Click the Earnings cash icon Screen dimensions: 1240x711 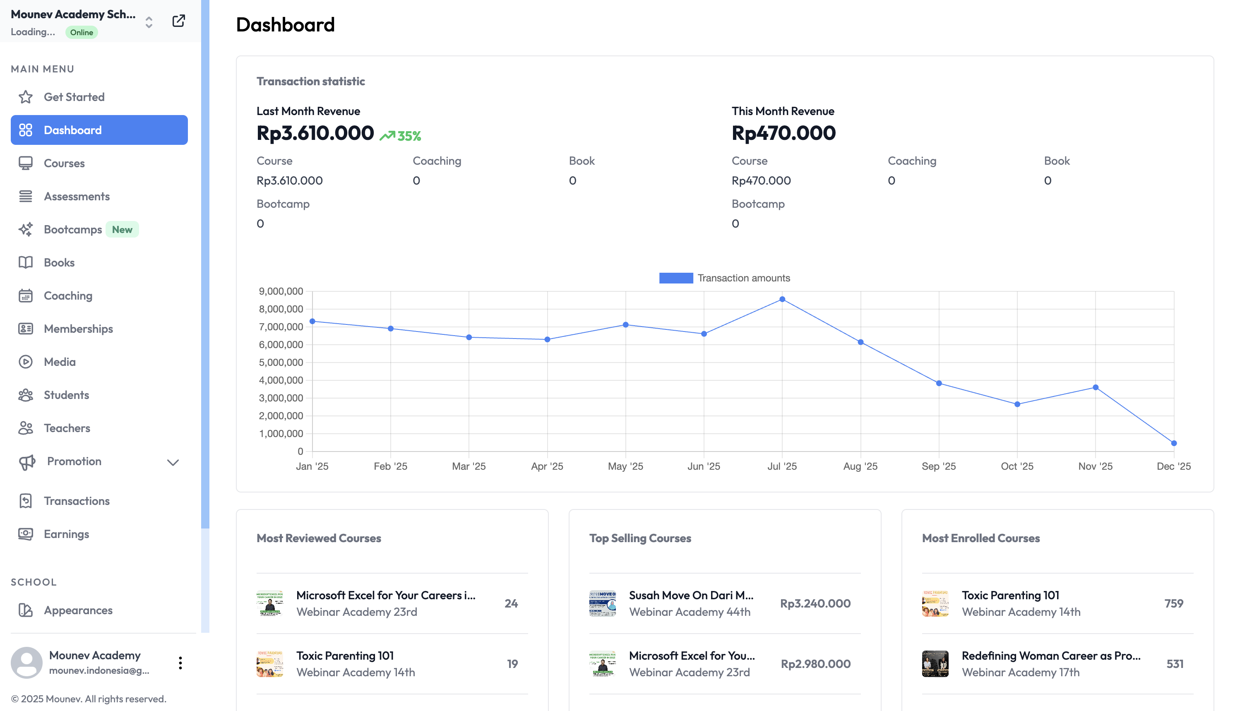25,534
